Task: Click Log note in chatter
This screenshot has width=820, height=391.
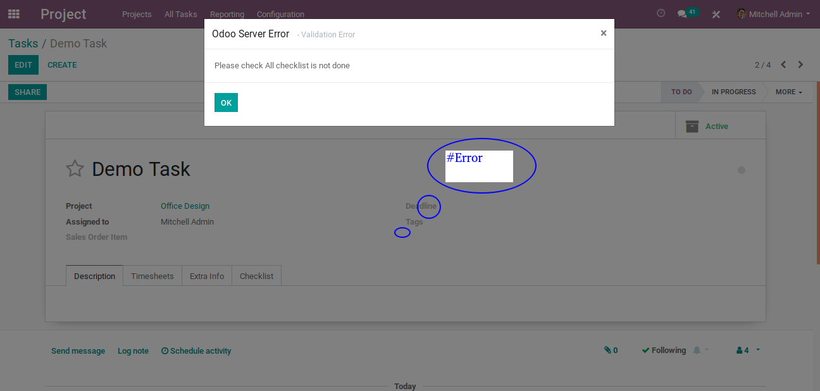Action: click(133, 351)
